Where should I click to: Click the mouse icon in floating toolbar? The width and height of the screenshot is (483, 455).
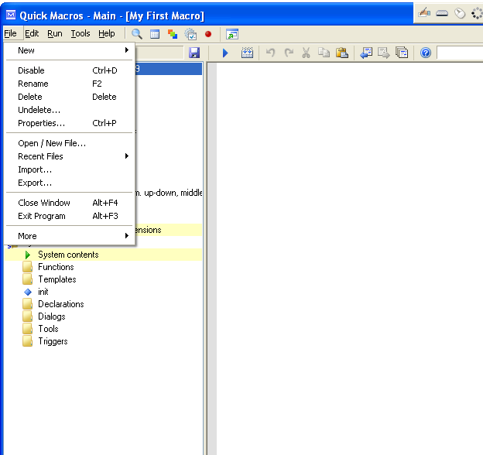coord(460,13)
